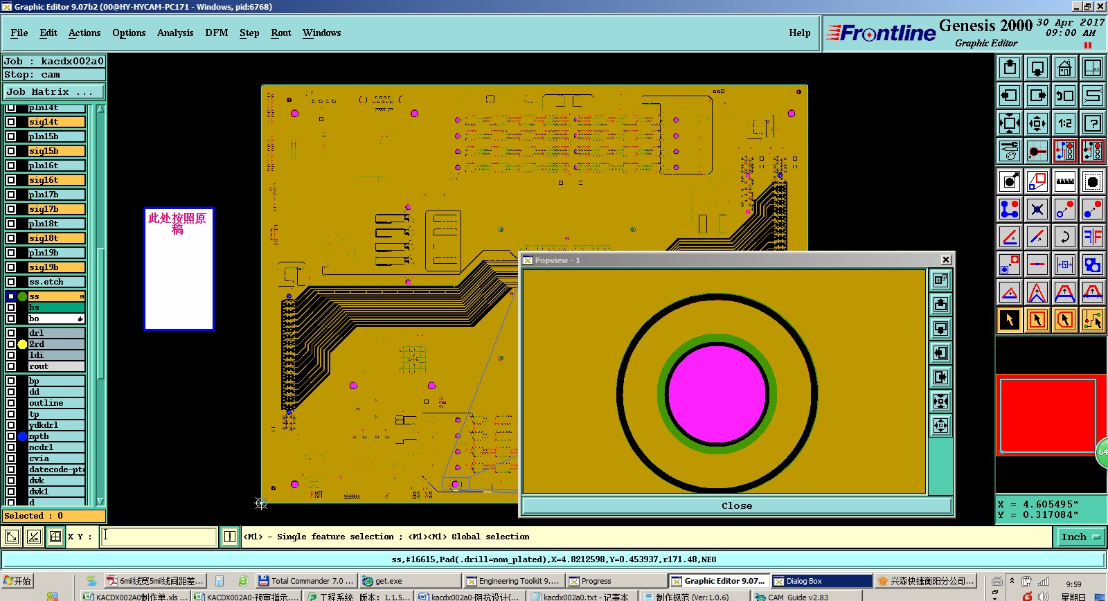Screen dimensions: 1108x601
Task: Click the blue connected-nodes icon
Action: coord(1010,209)
